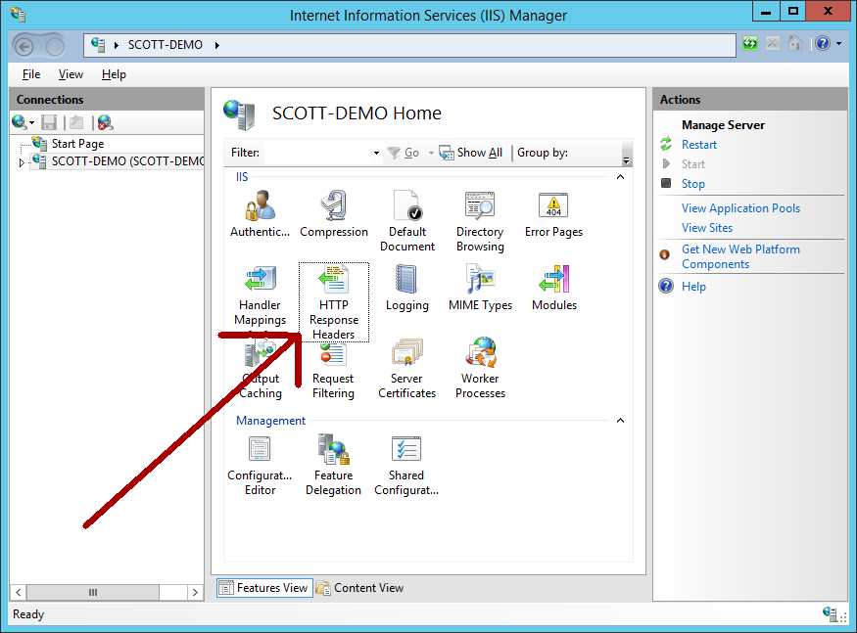Open the Configuration Editor feature

pyautogui.click(x=260, y=466)
